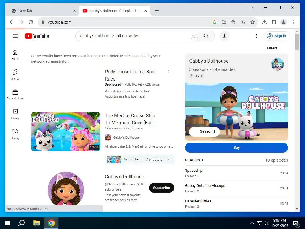The image size is (305, 229).
Task: Click the zoom magnifier in address bar
Action: coord(234,22)
